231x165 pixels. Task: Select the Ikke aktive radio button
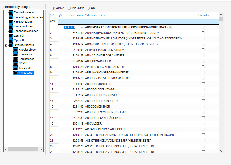pyautogui.click(x=69, y=8)
